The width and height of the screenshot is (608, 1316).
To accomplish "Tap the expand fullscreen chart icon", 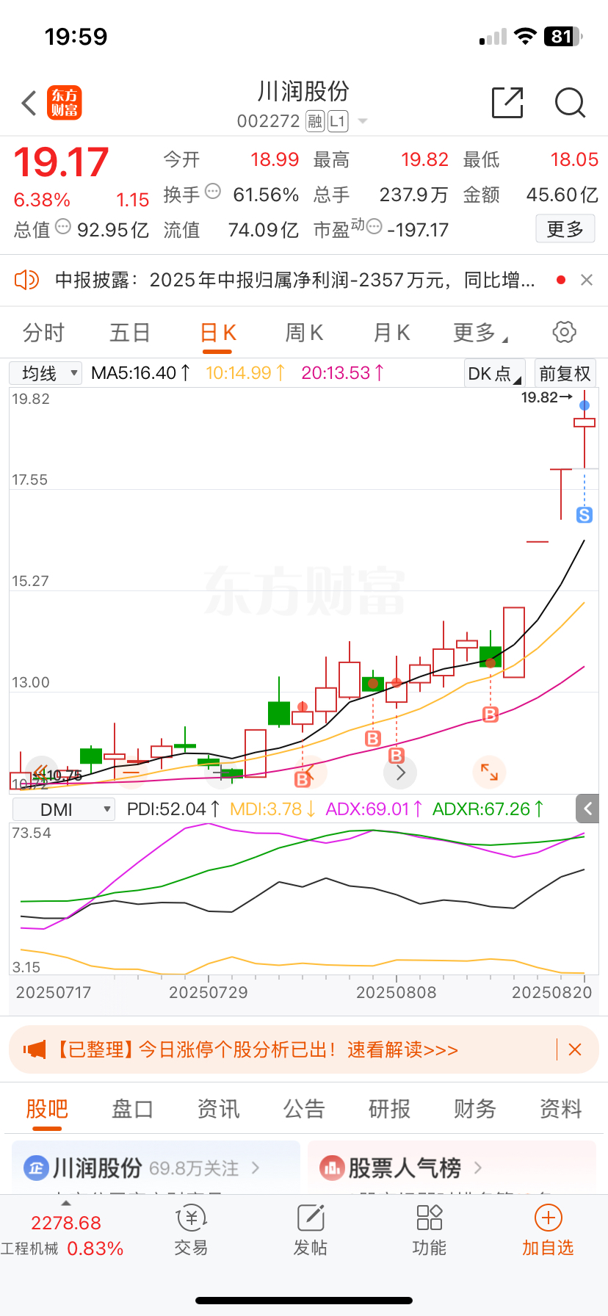I will coord(489,772).
